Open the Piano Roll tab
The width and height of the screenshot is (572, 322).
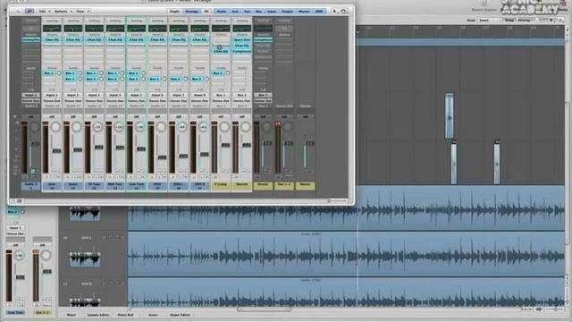tap(125, 315)
